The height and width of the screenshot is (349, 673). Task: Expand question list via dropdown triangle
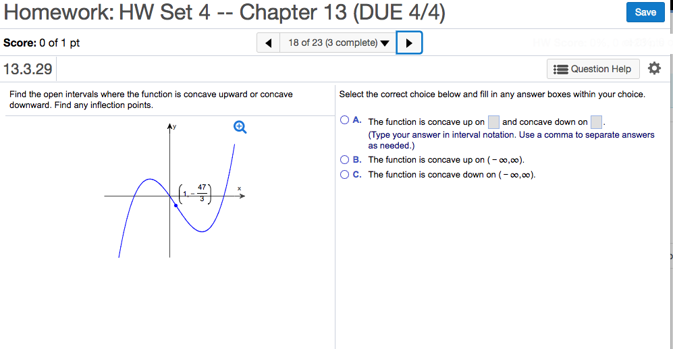[385, 43]
